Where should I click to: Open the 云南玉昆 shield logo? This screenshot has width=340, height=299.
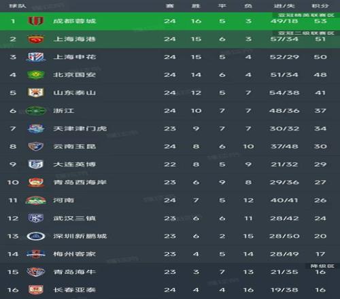pos(35,147)
